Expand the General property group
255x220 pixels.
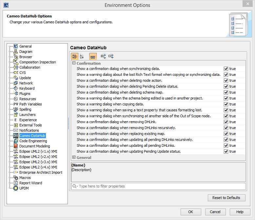74,158
